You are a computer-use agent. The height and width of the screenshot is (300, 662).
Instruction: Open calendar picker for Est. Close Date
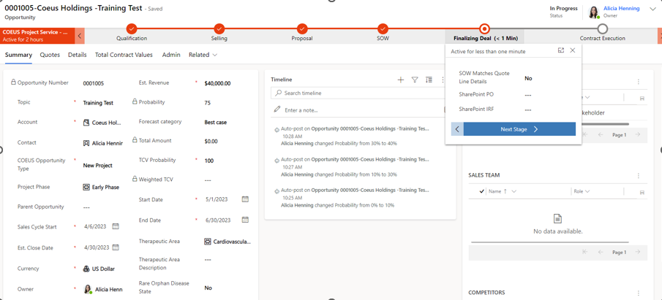coord(116,247)
